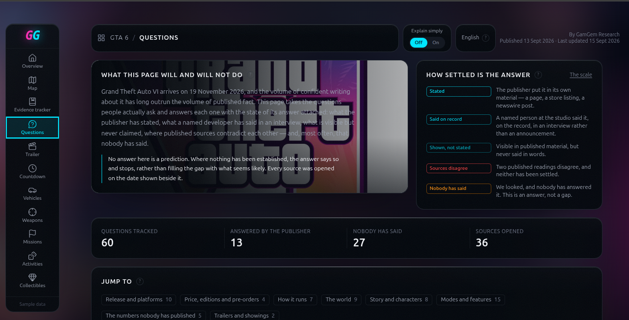
Task: Click the 'Explain simply' label
Action: point(427,31)
